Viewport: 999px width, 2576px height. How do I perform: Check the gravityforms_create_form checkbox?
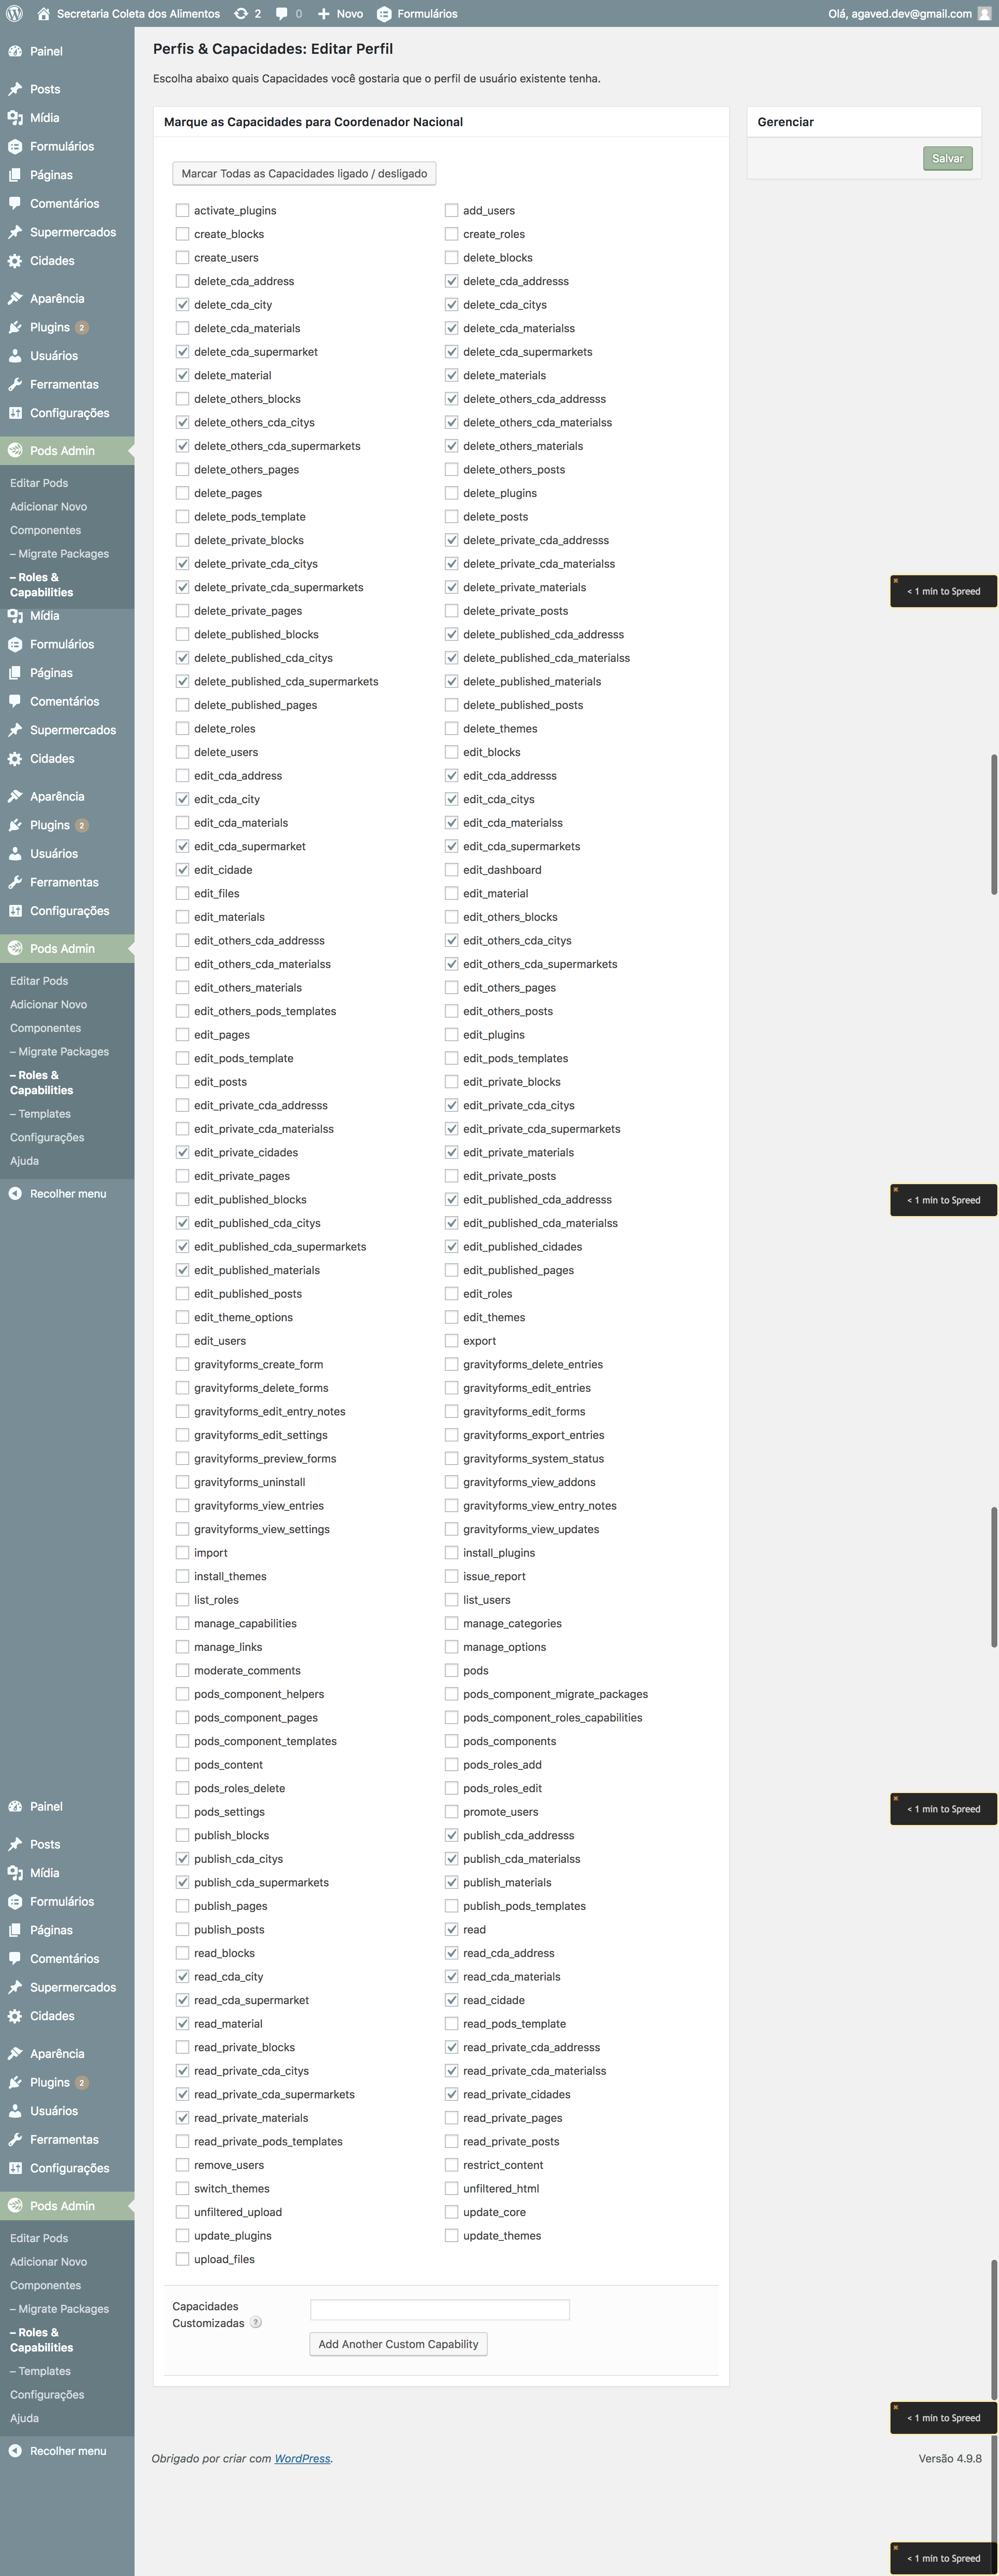coord(182,1364)
